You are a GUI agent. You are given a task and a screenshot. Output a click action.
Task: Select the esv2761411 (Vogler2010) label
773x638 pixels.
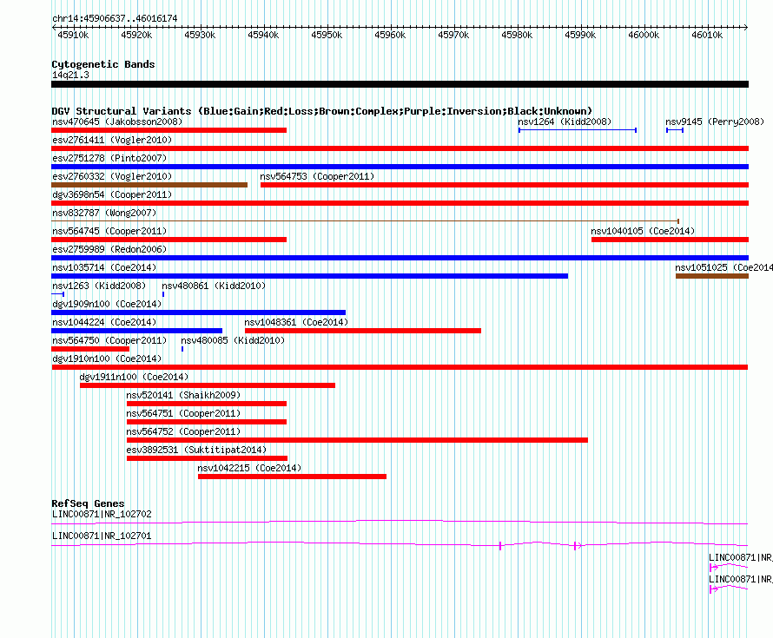tap(112, 140)
